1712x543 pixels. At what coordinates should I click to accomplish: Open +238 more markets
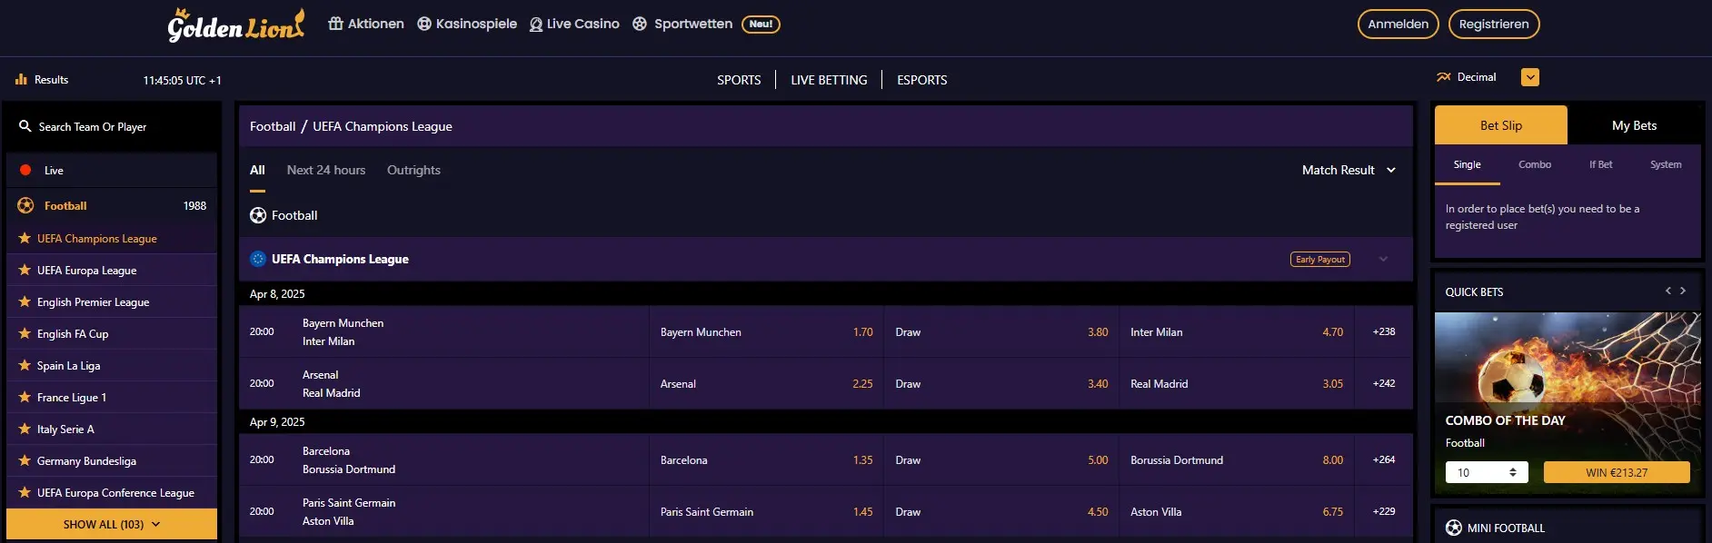click(1384, 331)
